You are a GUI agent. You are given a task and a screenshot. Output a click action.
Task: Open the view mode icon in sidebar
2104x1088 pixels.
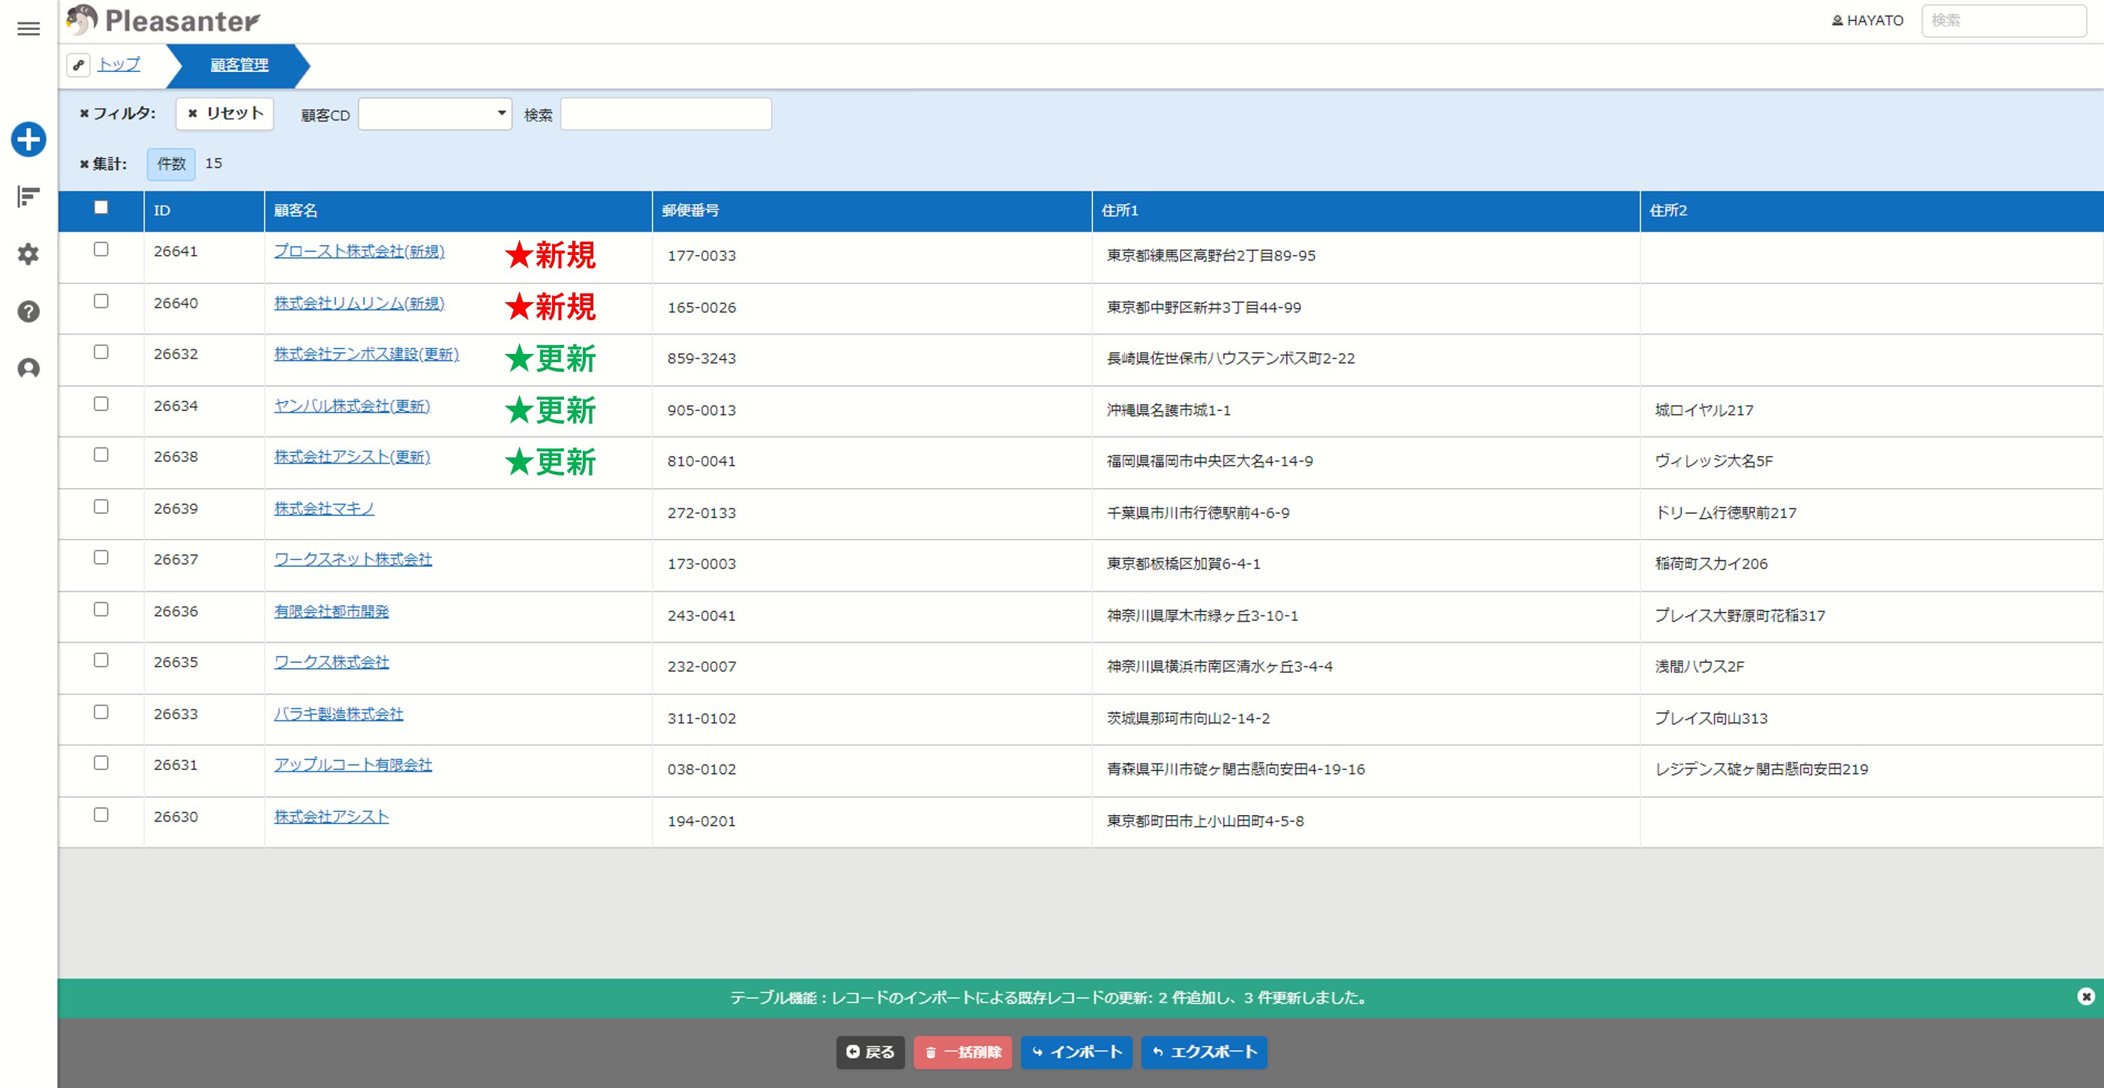29,196
